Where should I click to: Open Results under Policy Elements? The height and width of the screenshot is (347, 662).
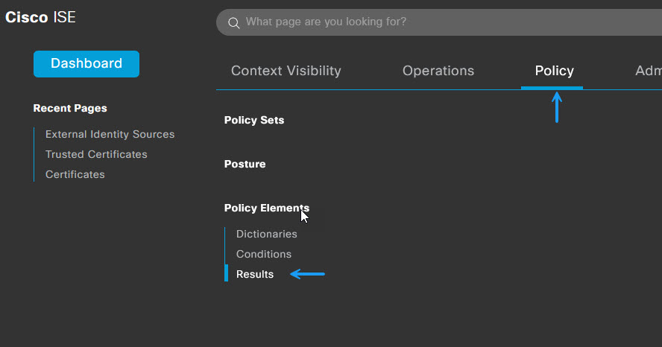[x=255, y=274]
